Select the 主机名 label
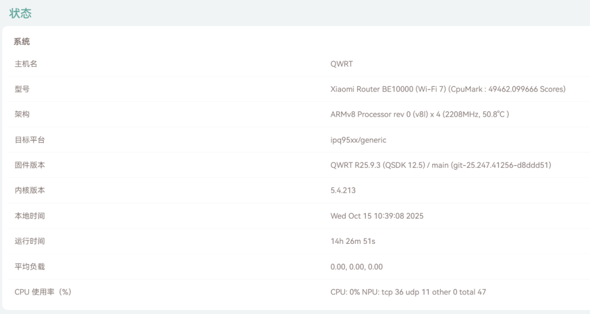The height and width of the screenshot is (314, 590). tap(26, 64)
